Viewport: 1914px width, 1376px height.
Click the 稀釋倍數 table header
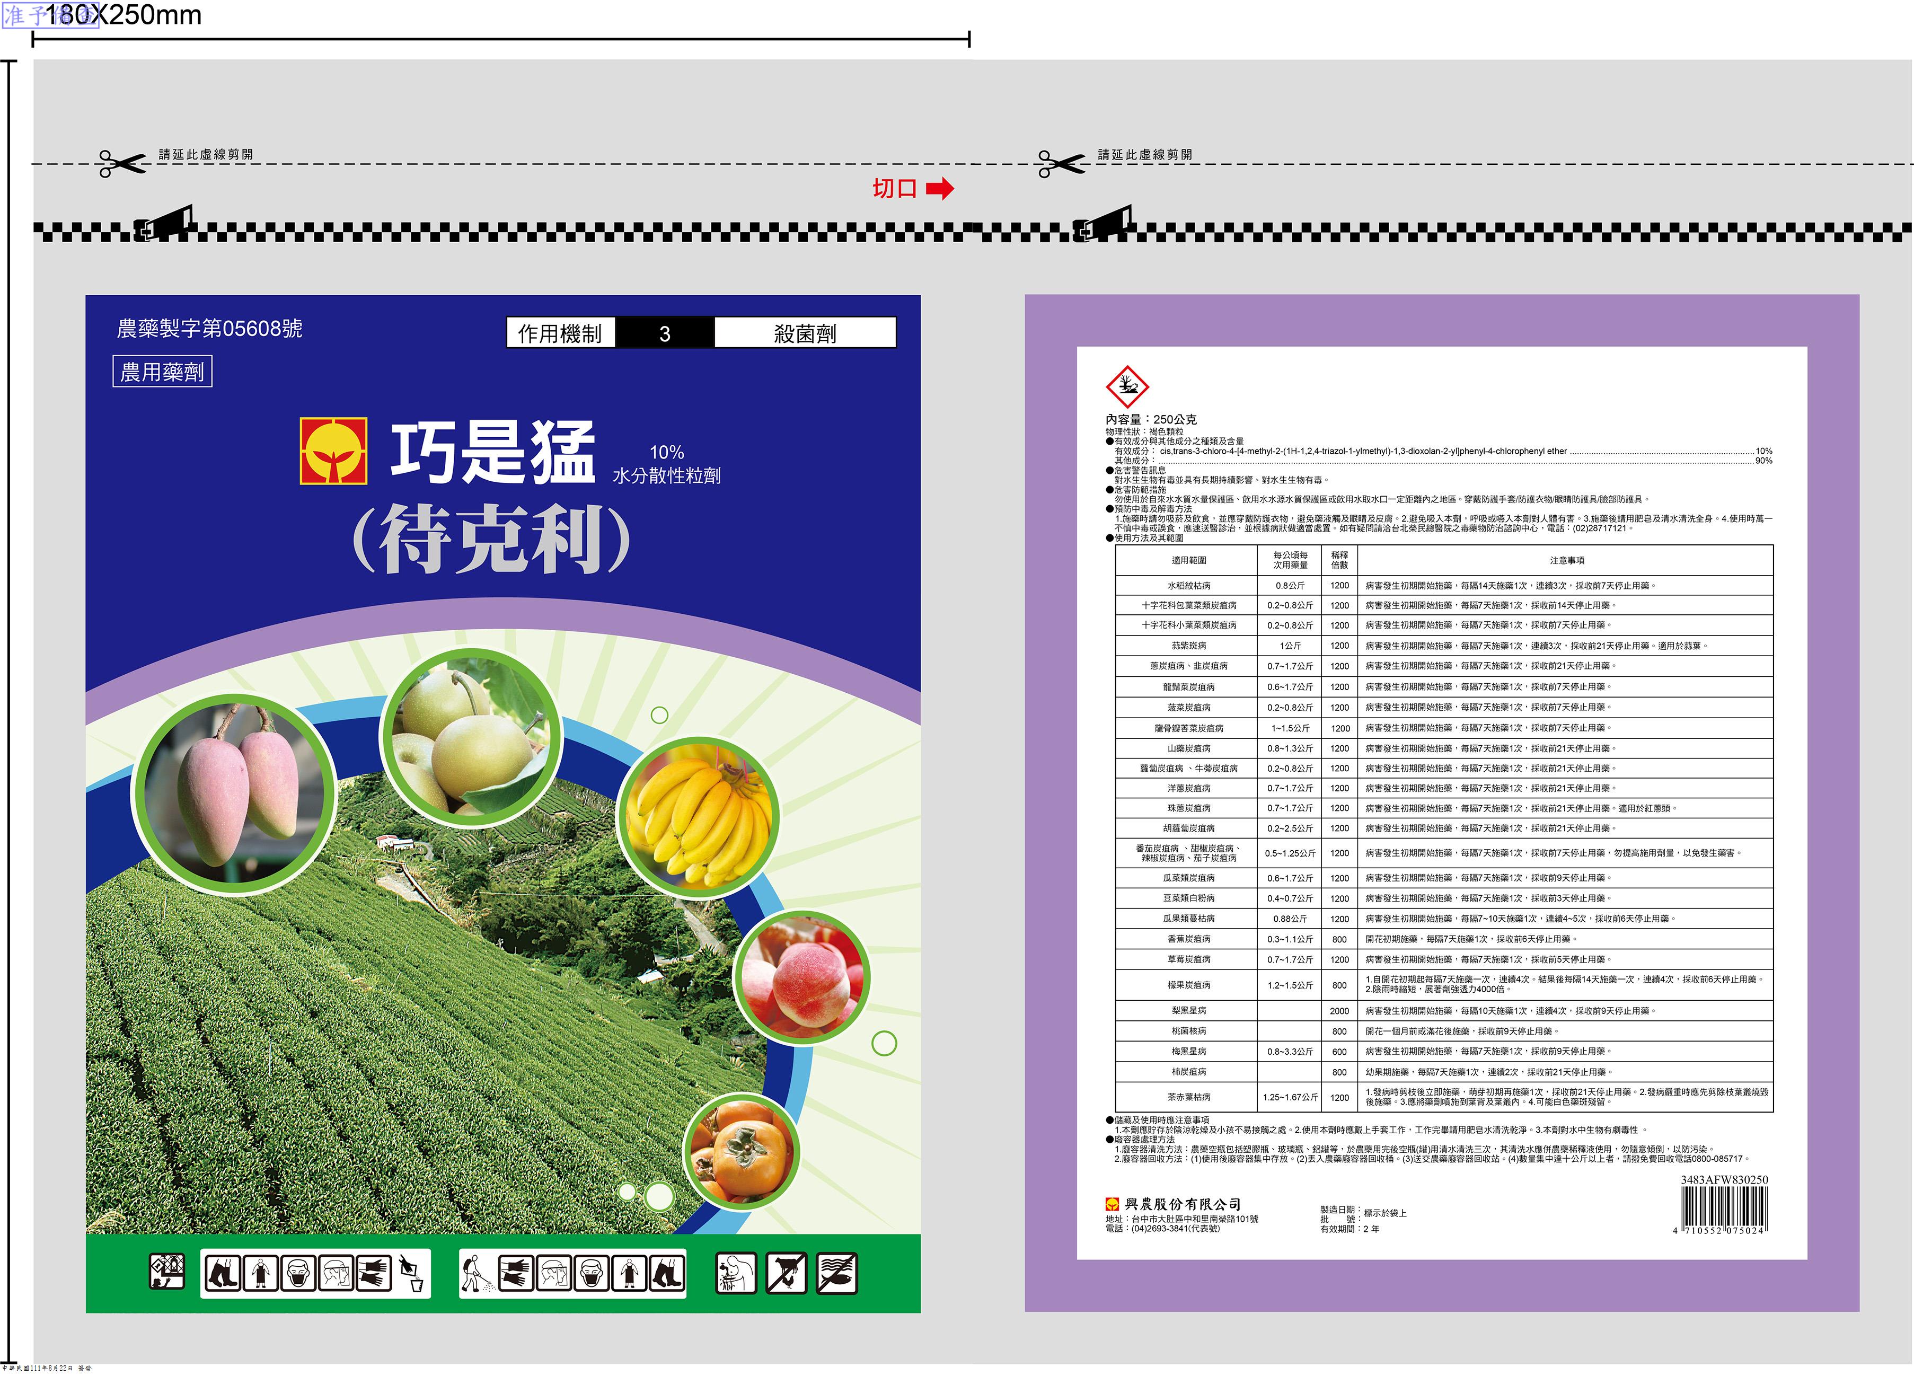point(1339,561)
